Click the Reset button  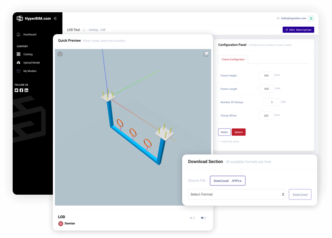224,132
